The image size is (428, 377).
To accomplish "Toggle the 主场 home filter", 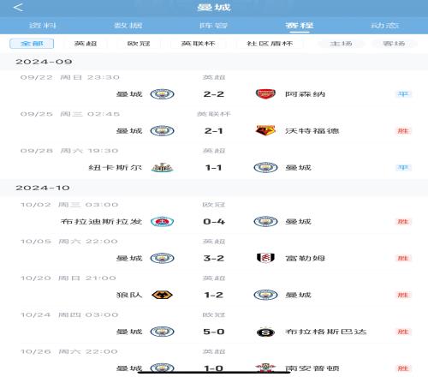I will [342, 44].
